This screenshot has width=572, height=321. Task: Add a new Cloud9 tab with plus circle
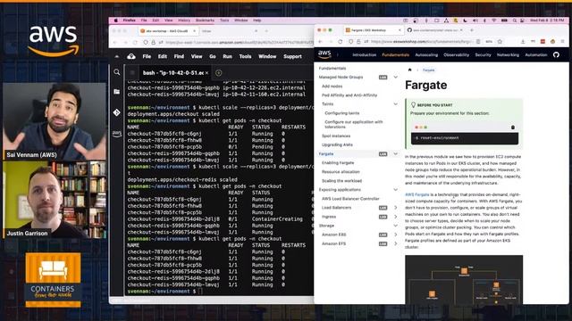coord(218,73)
